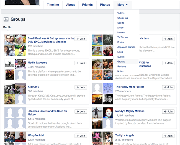Select Check-Ins in the More menu
The height and width of the screenshot is (145, 180).
point(122,18)
